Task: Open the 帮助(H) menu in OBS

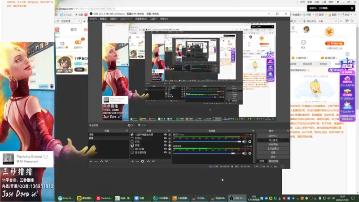Action: 164,19
